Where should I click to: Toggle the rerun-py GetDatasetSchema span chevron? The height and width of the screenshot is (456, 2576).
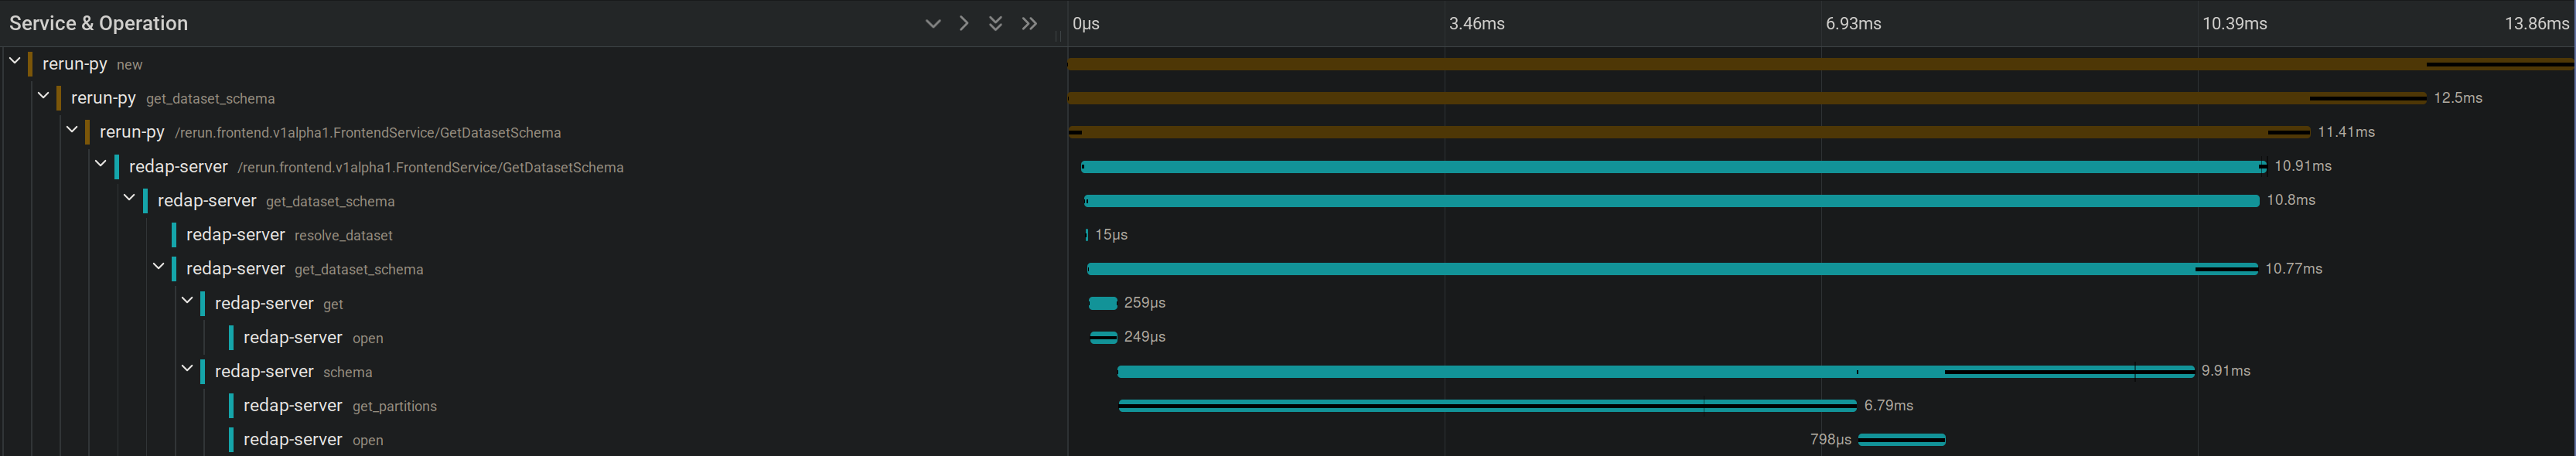click(x=72, y=130)
